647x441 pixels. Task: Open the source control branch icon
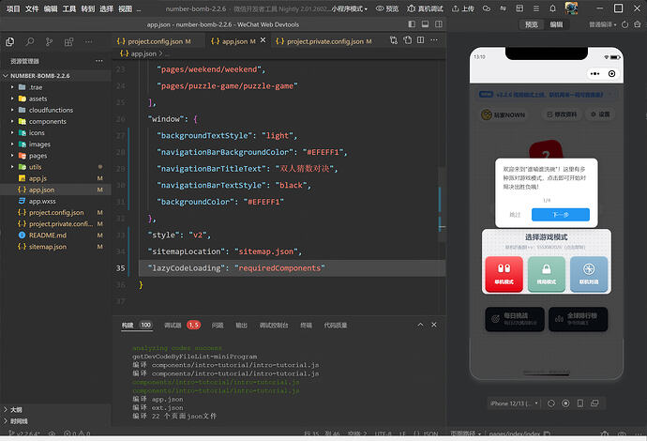click(x=51, y=42)
